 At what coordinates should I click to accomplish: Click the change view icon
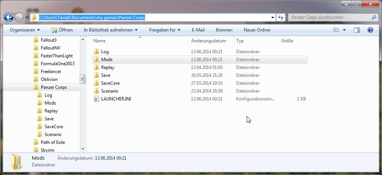pos(337,30)
